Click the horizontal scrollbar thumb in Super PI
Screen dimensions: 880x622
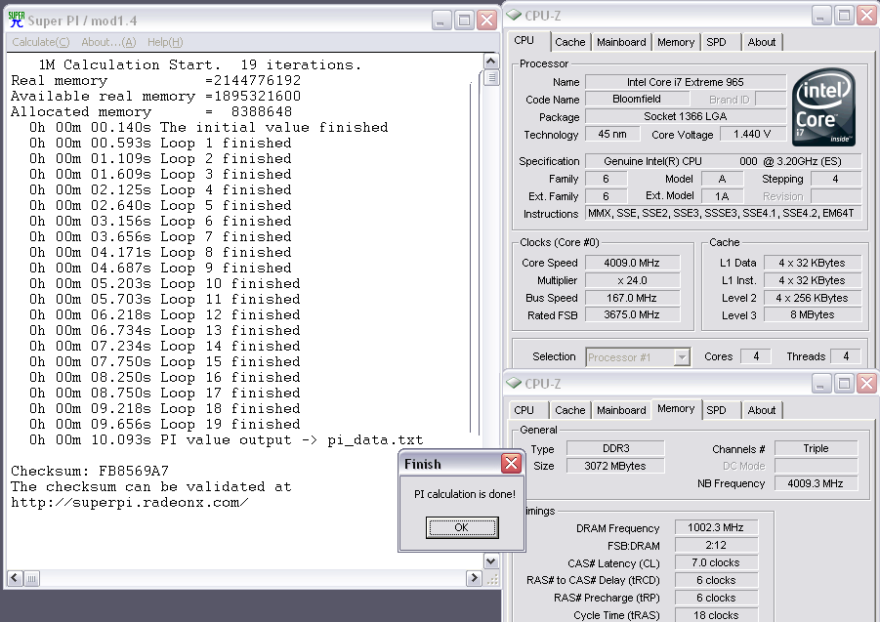click(32, 578)
